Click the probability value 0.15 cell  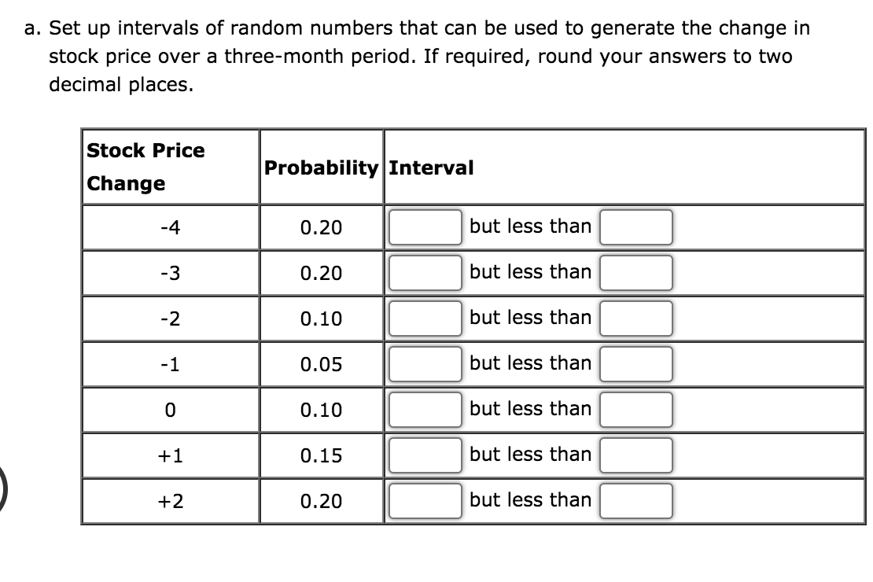pyautogui.click(x=319, y=455)
